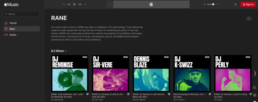Click the Apple logo in the player display
Image resolution: width=258 pixels, height=102 pixels.
coord(151,5)
